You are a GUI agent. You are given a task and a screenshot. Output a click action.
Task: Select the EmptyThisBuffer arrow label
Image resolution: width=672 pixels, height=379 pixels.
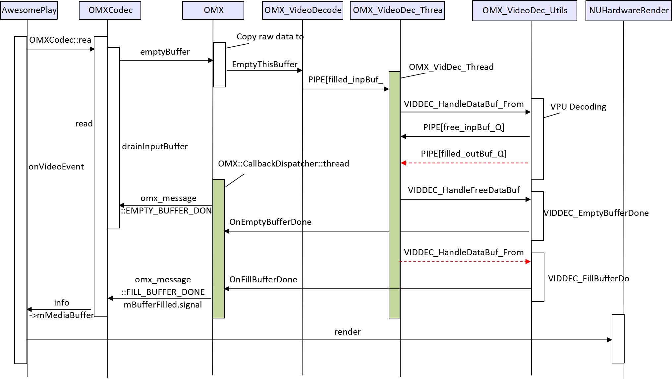(x=264, y=65)
